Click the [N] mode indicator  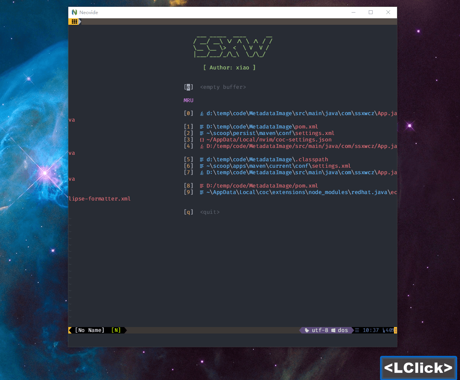116,330
